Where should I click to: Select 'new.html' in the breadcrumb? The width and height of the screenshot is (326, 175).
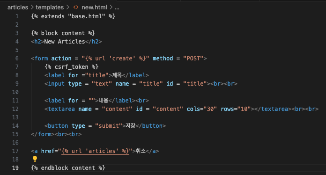[94, 7]
